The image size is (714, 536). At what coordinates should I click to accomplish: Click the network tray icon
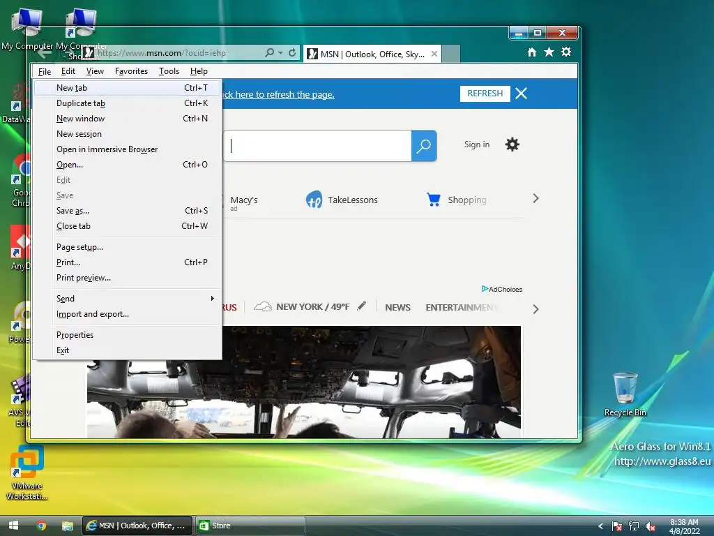[x=633, y=526]
